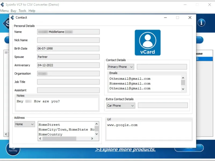This screenshot has width=215, height=161.
Task: Click the Url box with www.google.com
Action: [x=149, y=131]
